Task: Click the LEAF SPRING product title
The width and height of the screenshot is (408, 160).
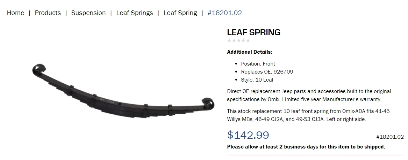Action: pyautogui.click(x=254, y=32)
